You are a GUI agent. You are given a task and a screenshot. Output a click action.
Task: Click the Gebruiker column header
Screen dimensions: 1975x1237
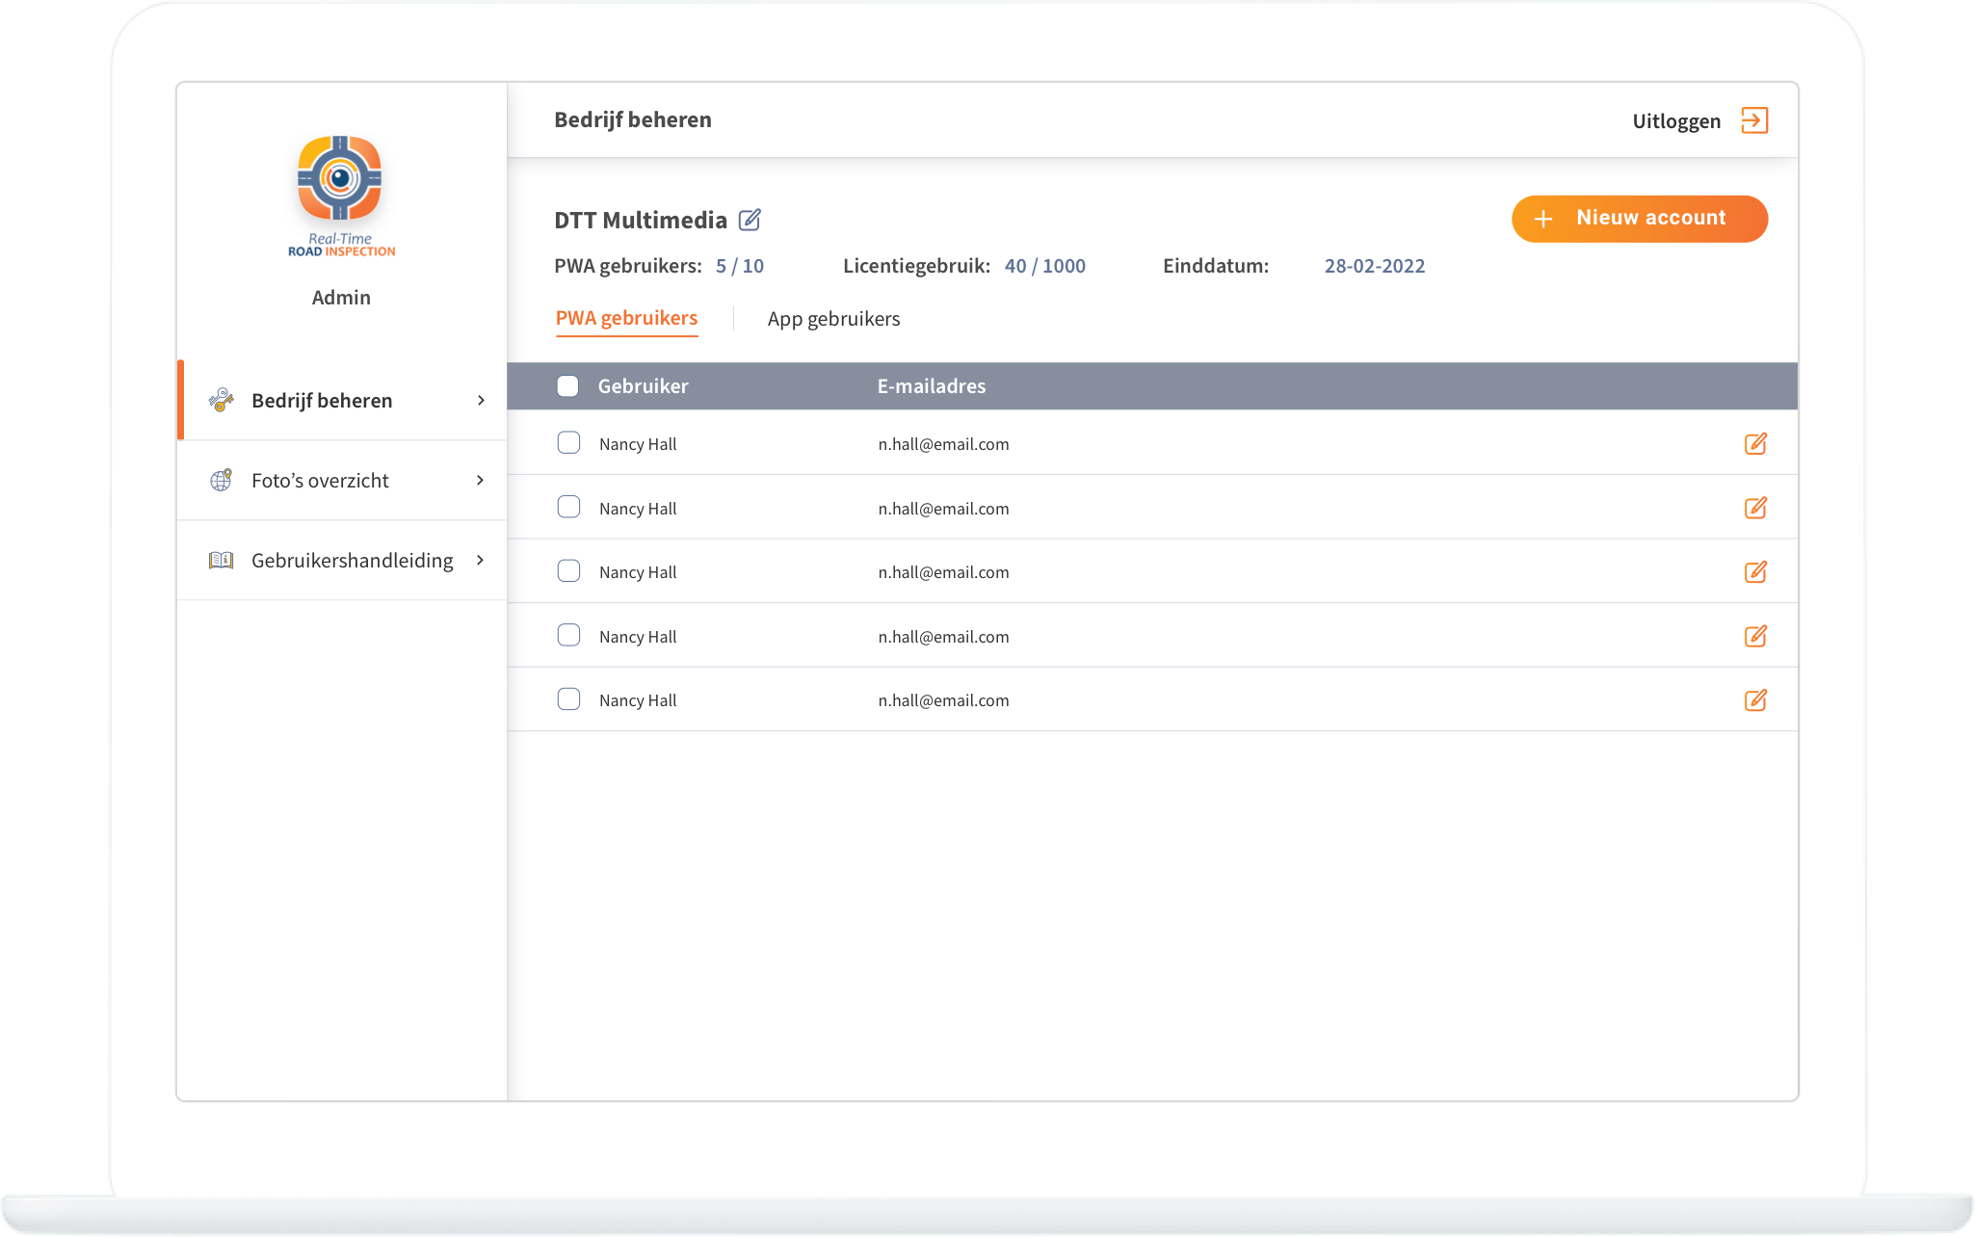pos(643,386)
